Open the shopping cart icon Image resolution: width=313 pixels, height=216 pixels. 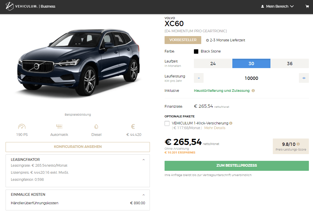[307, 6]
